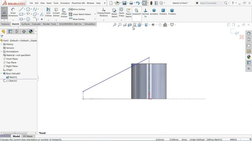Switch to the Evaluate tab
The width and height of the screenshot is (252, 141).
pyautogui.click(x=36, y=24)
